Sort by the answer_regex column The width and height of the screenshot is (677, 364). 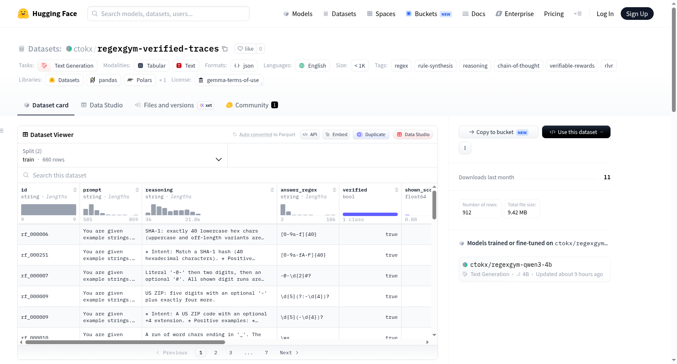click(334, 190)
